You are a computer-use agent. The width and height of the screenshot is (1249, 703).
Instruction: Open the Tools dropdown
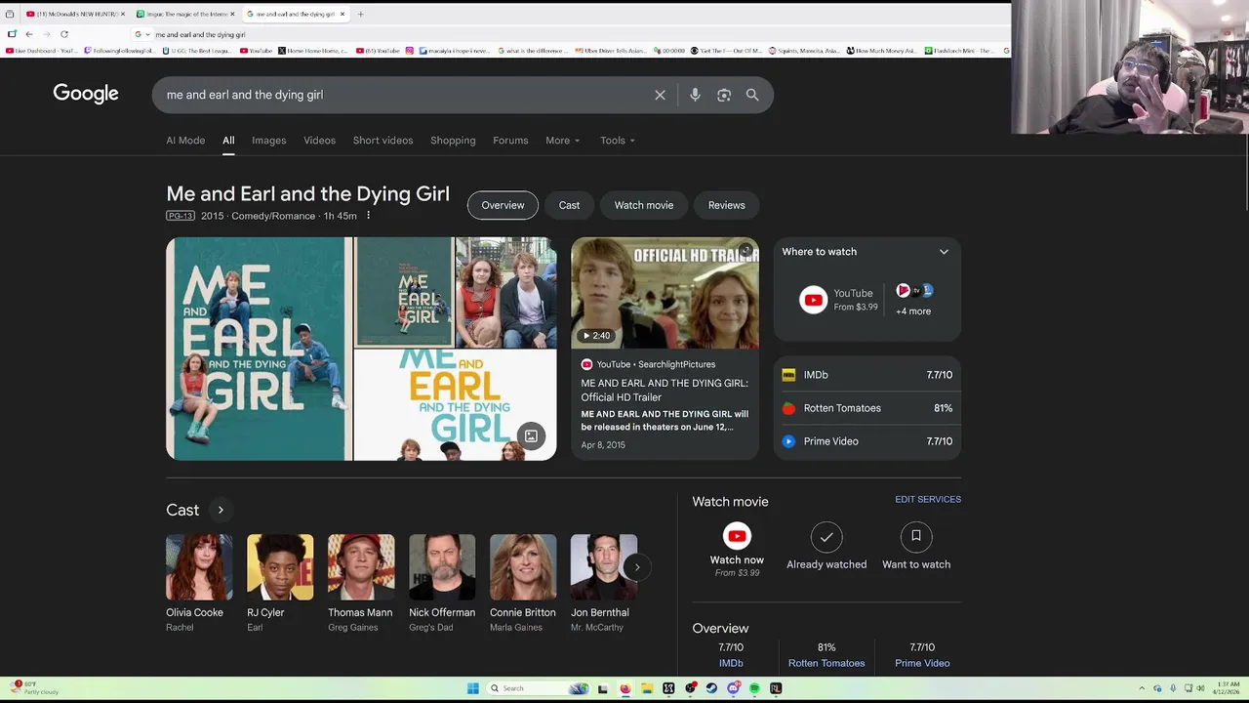click(618, 141)
